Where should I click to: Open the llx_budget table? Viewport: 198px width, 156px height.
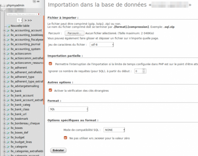click(17, 137)
